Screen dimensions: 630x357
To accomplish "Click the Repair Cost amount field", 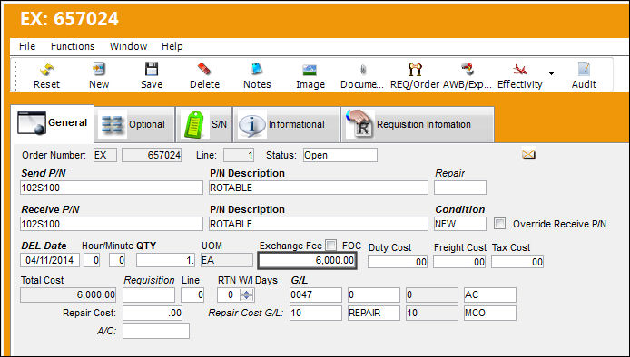I will click(x=153, y=313).
